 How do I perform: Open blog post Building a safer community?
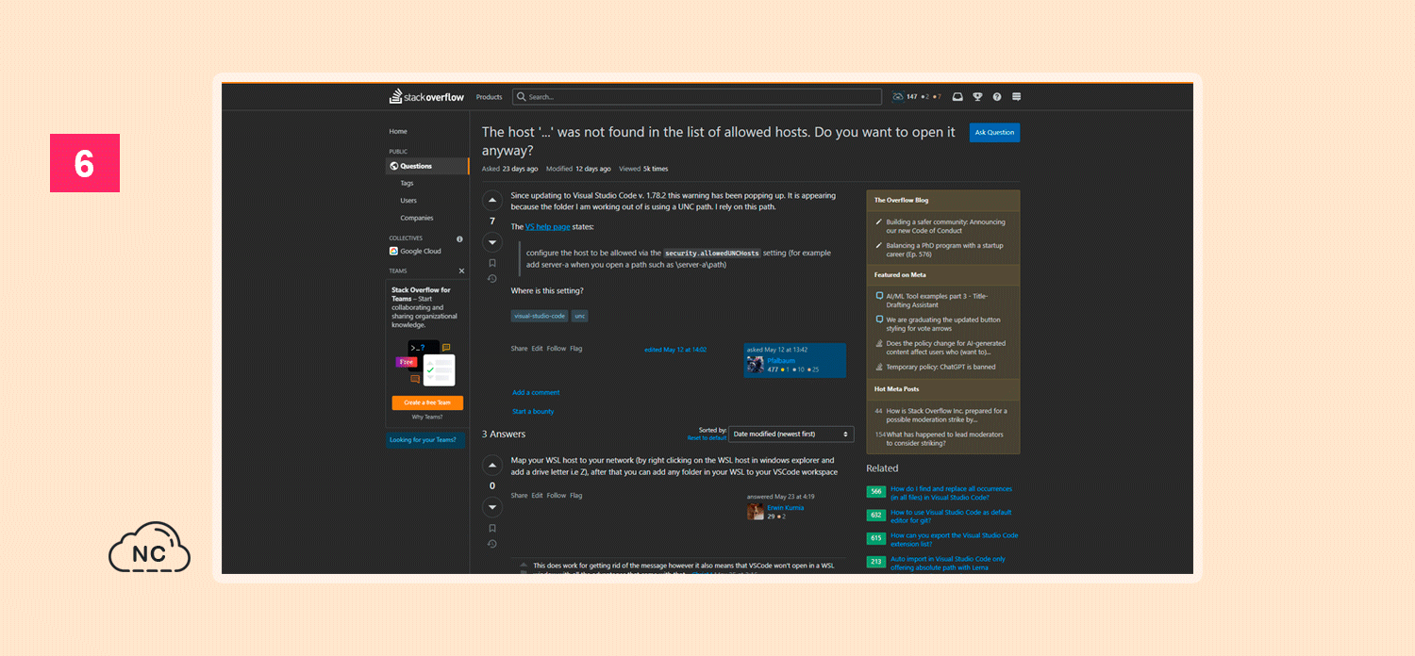[945, 226]
